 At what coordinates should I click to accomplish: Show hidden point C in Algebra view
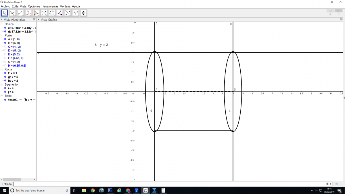(x=5, y=47)
